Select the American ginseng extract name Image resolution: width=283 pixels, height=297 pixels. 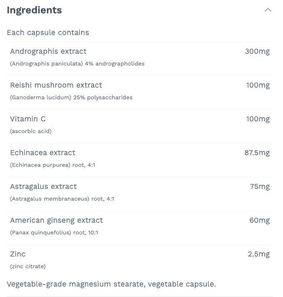point(57,220)
